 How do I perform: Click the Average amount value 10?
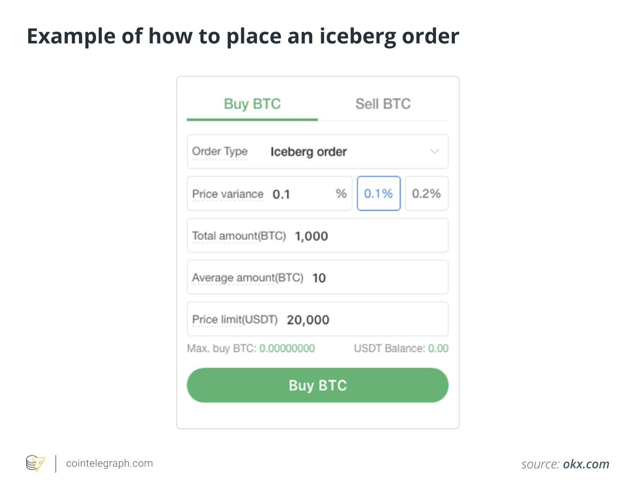point(319,278)
